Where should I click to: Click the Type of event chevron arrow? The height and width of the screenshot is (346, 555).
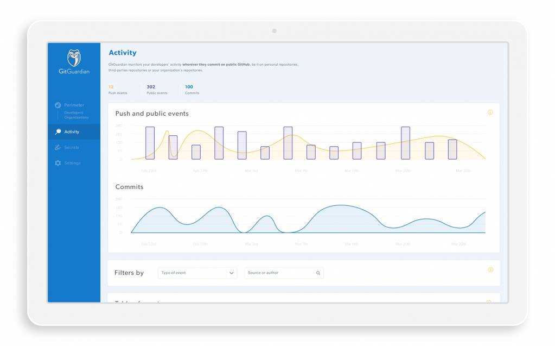[x=232, y=273]
